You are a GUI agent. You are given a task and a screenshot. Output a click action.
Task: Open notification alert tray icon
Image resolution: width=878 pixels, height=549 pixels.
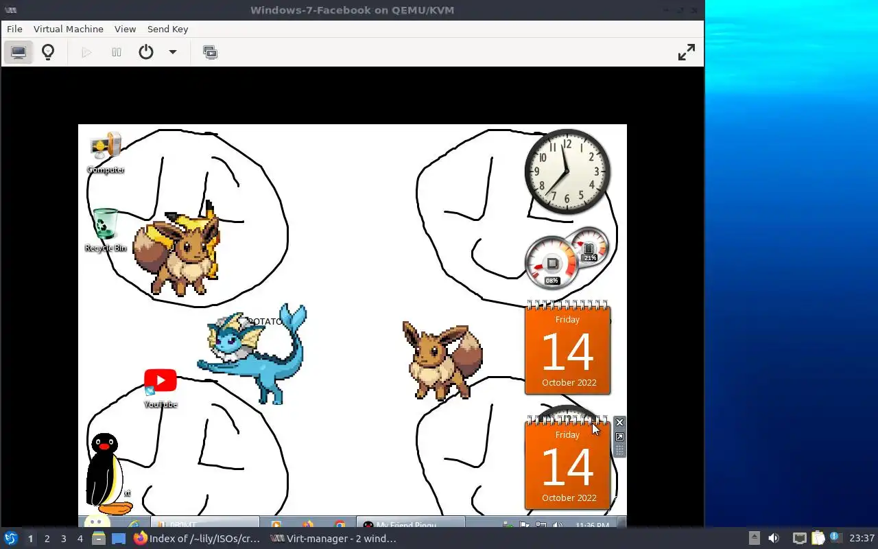835,538
